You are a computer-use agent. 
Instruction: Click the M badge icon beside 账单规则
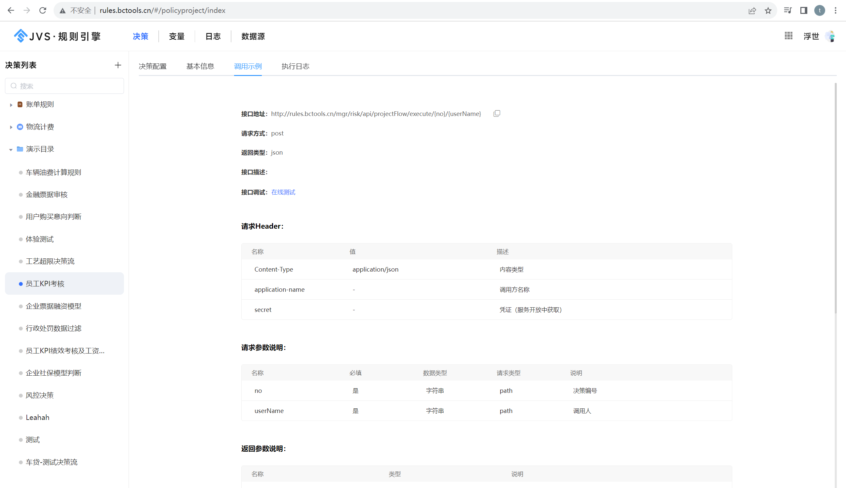point(20,104)
